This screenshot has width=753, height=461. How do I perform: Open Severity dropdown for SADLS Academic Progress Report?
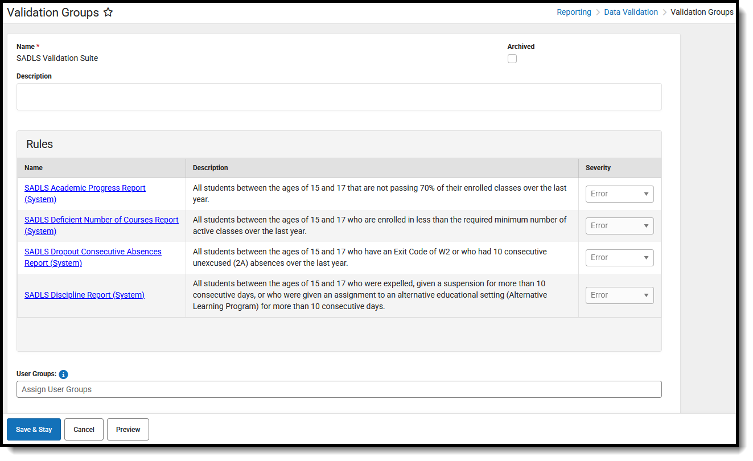click(619, 194)
